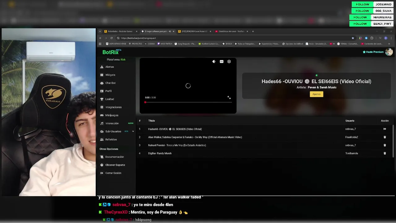The height and width of the screenshot is (223, 396).
Task: Open the Song Requests bookmark
Action: tap(185, 44)
